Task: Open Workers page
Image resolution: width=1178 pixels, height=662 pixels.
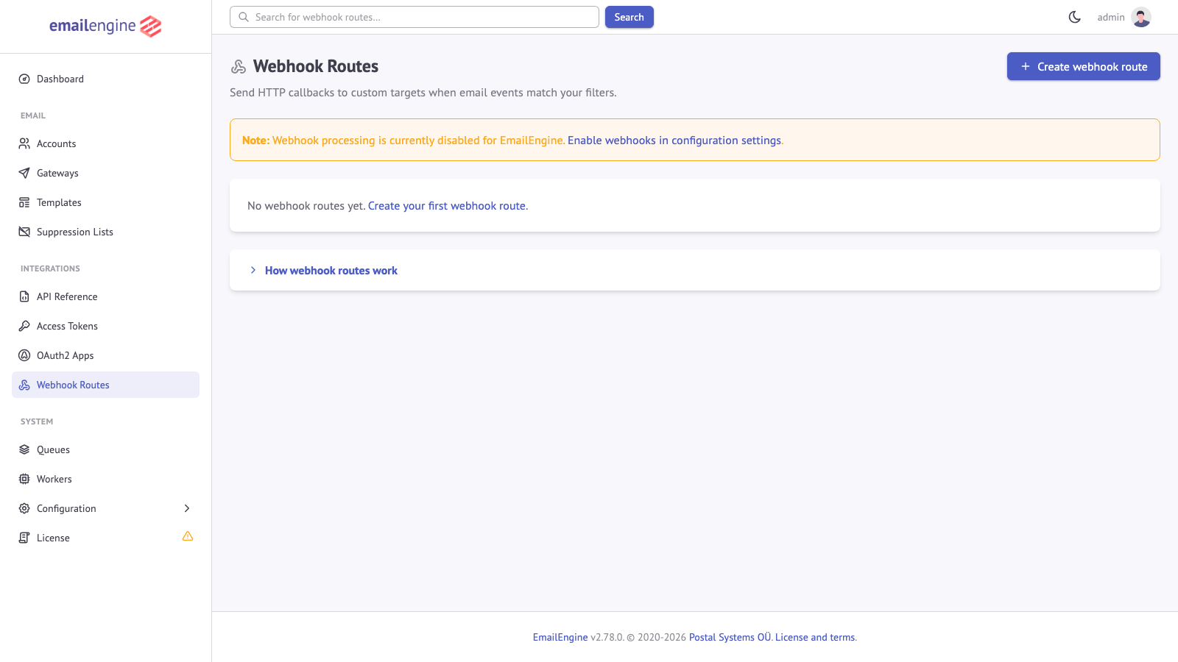Action: [105, 479]
